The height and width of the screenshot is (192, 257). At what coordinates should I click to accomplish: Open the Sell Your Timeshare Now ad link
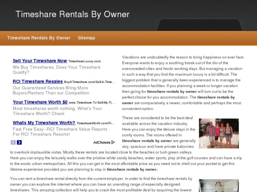pyautogui.click(x=40, y=61)
